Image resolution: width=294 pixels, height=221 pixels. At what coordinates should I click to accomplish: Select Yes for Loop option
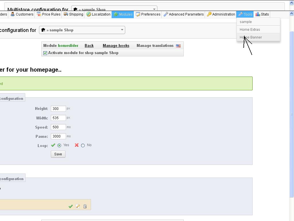point(59,145)
